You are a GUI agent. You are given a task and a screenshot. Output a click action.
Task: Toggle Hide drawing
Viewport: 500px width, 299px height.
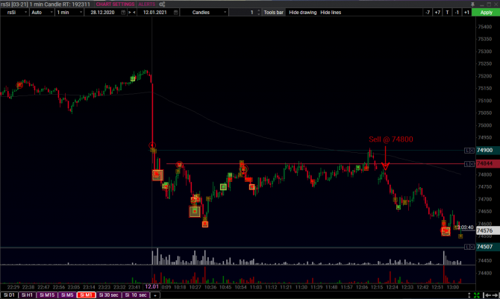click(303, 13)
